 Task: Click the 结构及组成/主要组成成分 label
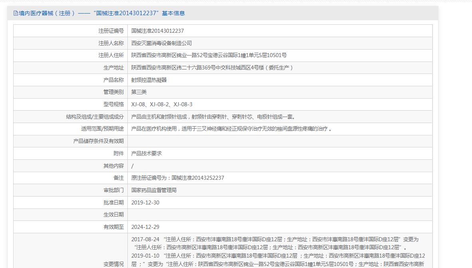pyautogui.click(x=95, y=117)
